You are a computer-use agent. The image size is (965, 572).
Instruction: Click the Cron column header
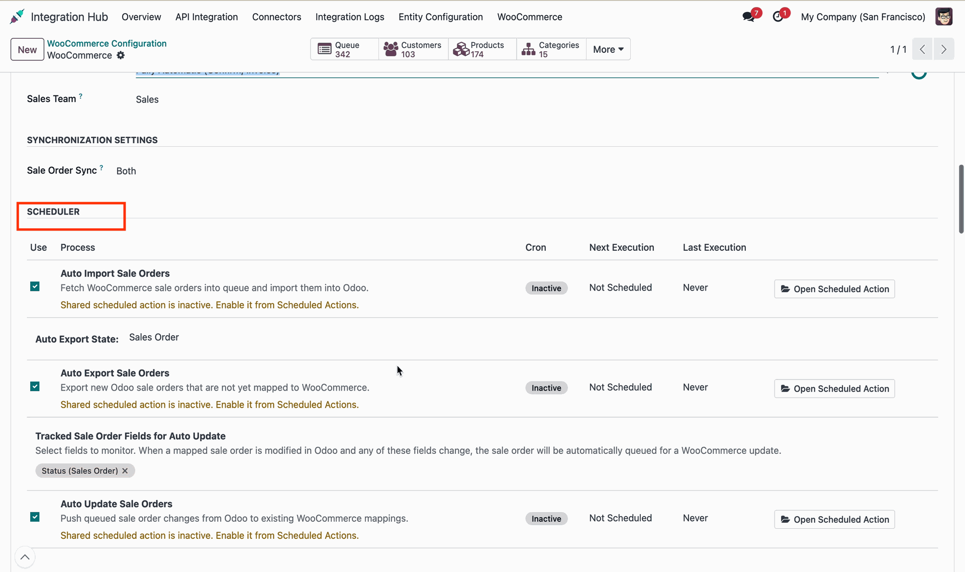click(x=536, y=247)
